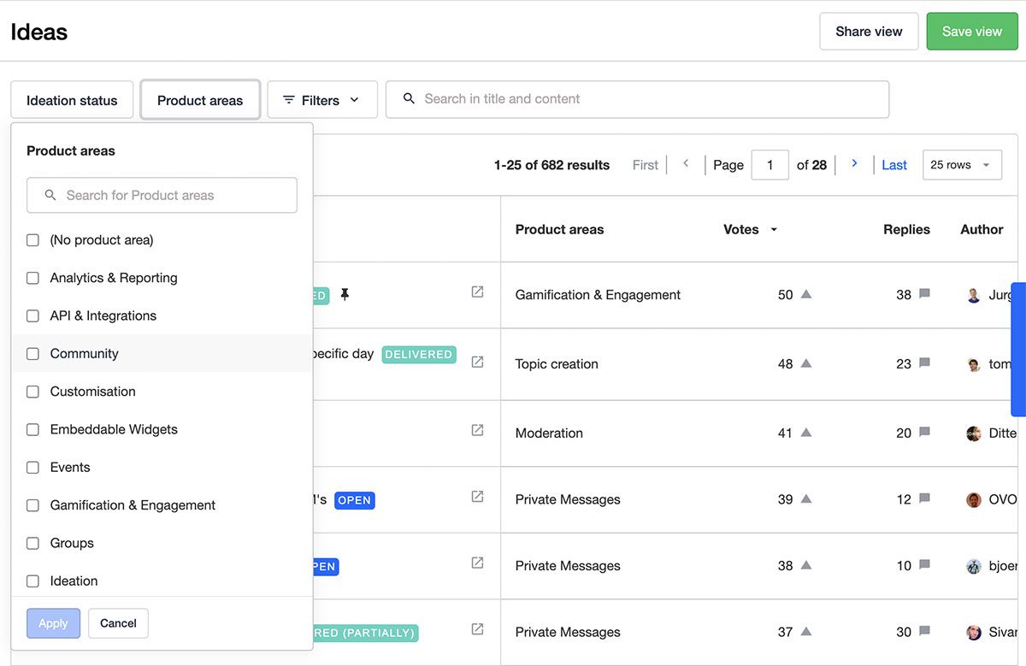This screenshot has height=666, width=1026.
Task: Toggle the Votes column sort arrow
Action: 774,230
